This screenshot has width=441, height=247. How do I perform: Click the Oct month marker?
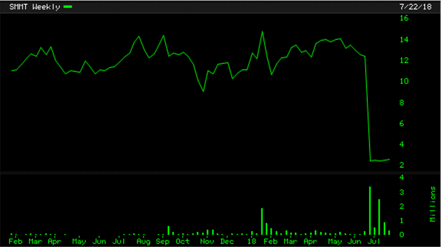click(x=183, y=241)
